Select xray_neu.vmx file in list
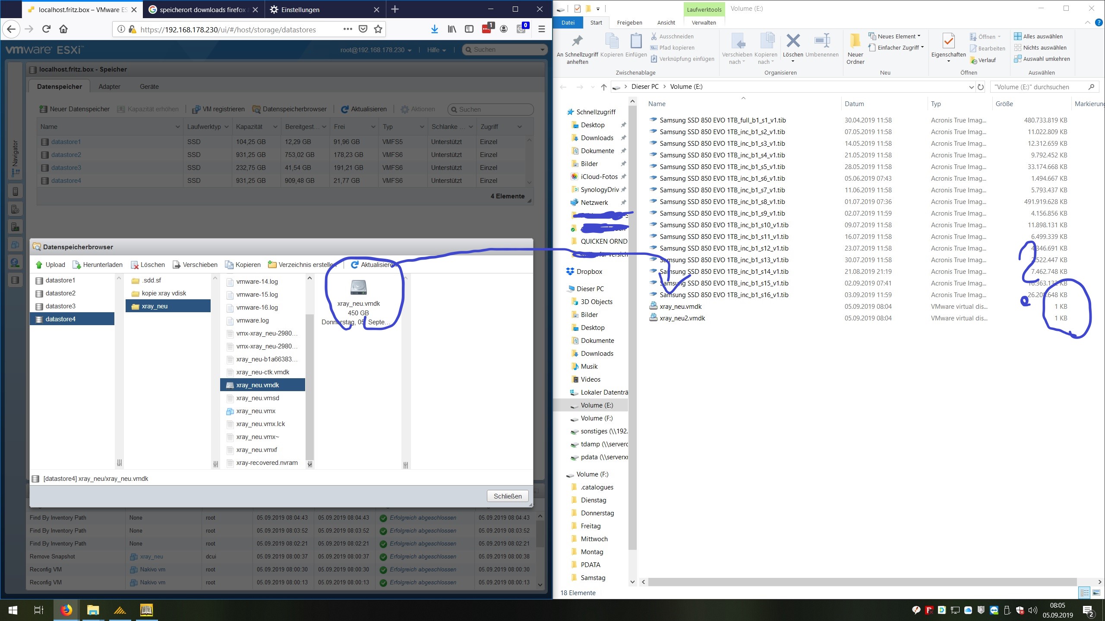The width and height of the screenshot is (1105, 621). (256, 411)
